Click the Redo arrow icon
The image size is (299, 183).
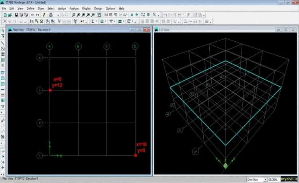pyautogui.click(x=37, y=15)
